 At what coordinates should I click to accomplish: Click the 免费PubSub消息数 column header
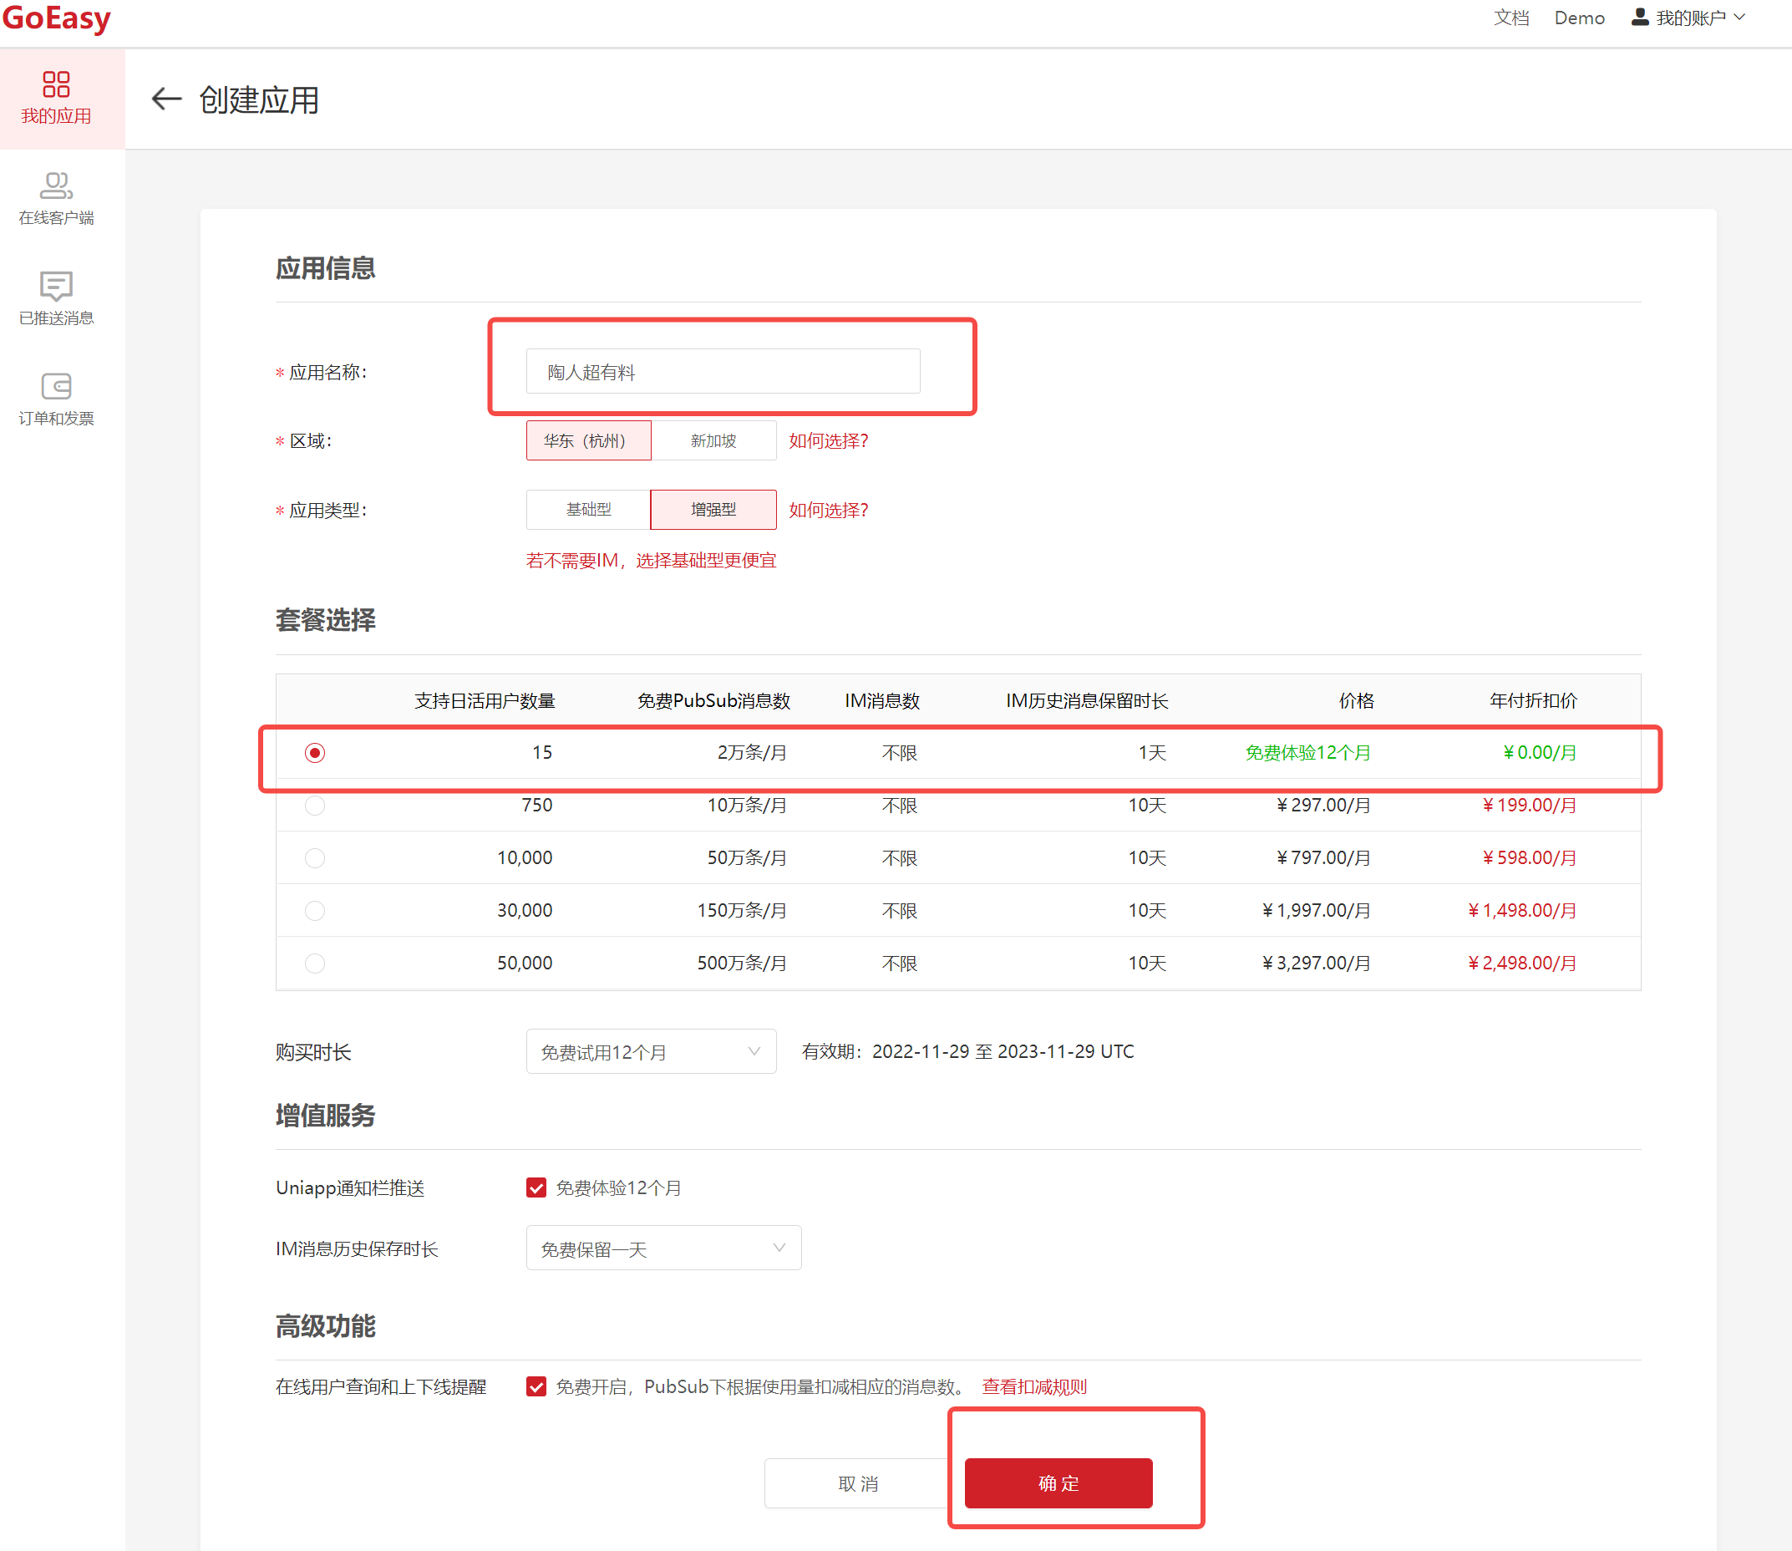click(713, 700)
